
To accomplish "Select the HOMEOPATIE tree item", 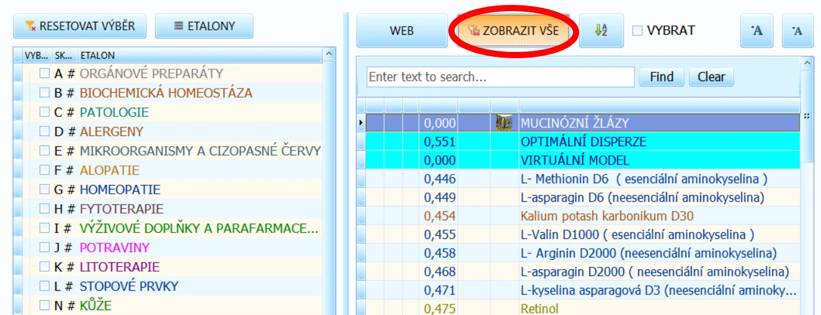I will click(120, 189).
